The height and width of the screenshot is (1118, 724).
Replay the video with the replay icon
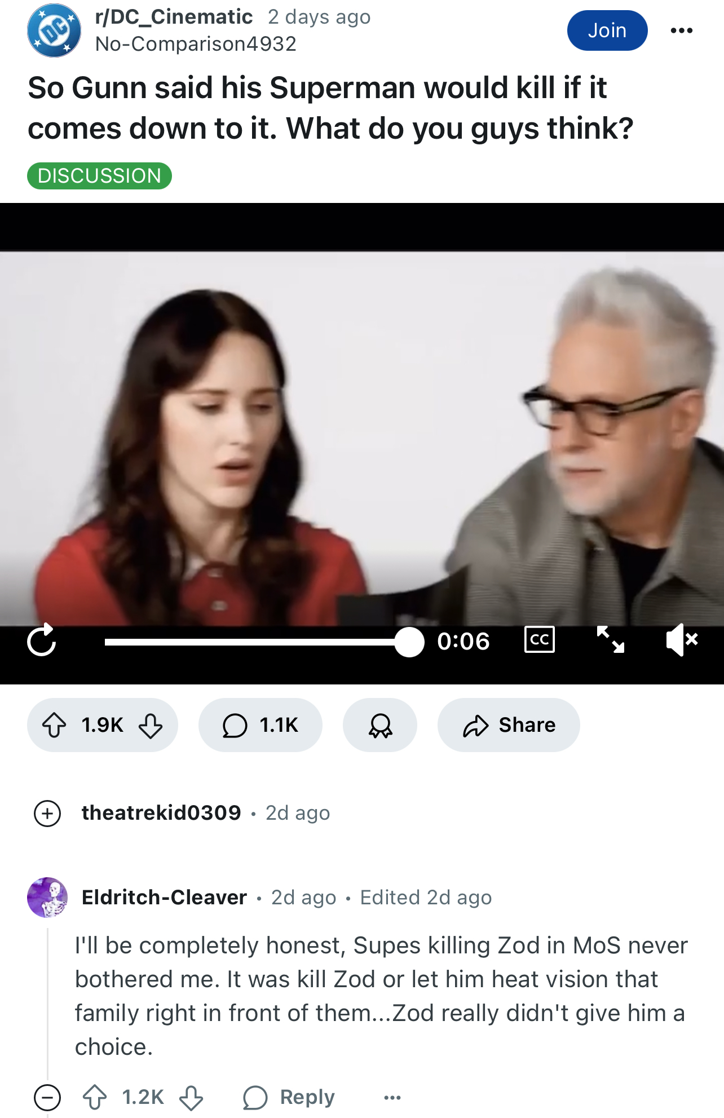pos(42,641)
